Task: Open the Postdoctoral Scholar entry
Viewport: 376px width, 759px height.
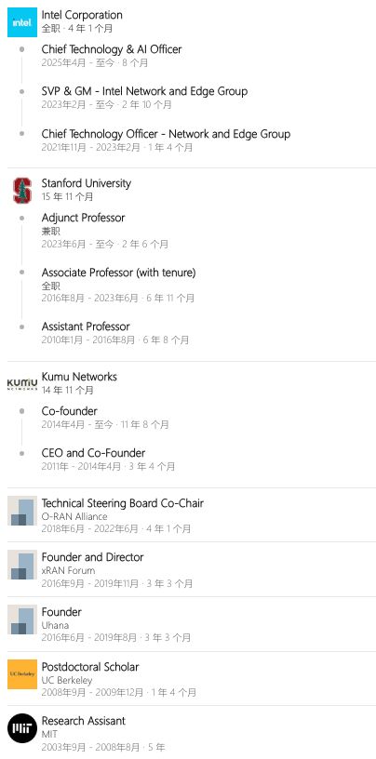Action: [90, 667]
